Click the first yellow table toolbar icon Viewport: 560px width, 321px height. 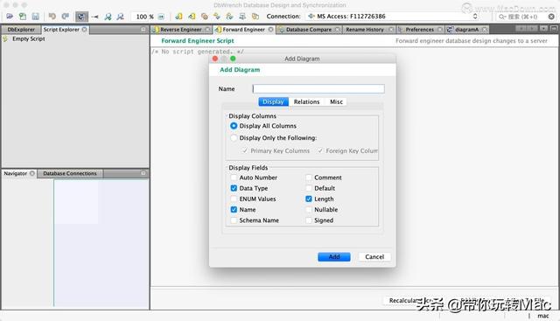point(178,17)
